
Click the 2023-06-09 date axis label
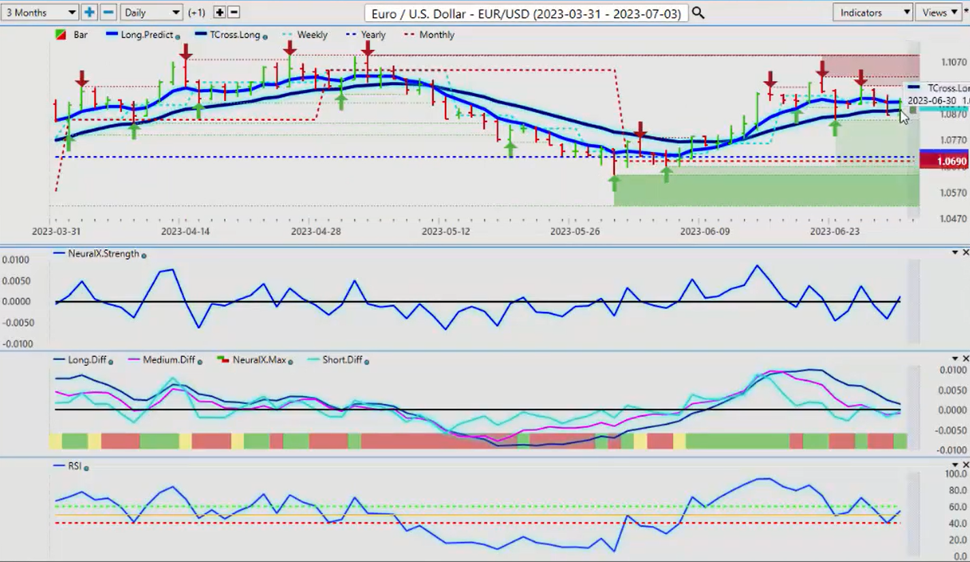[x=704, y=232]
